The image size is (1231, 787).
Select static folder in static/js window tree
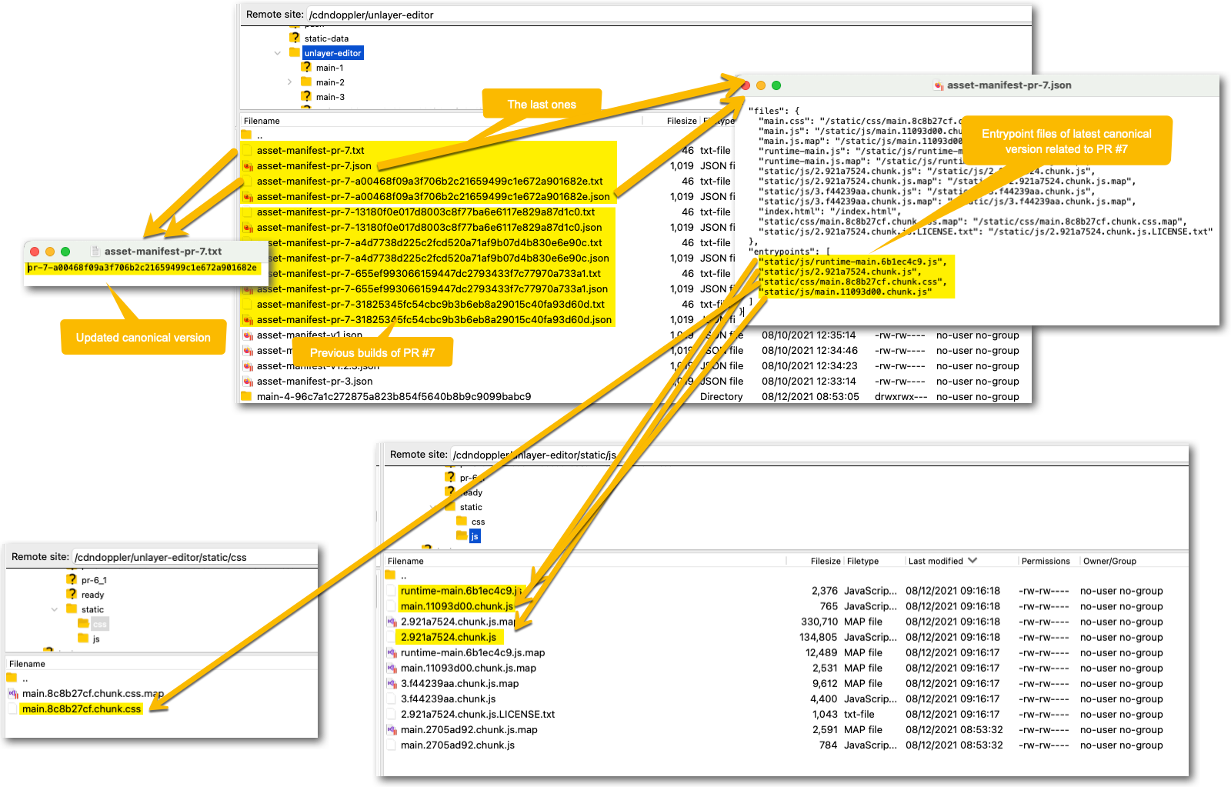point(471,507)
